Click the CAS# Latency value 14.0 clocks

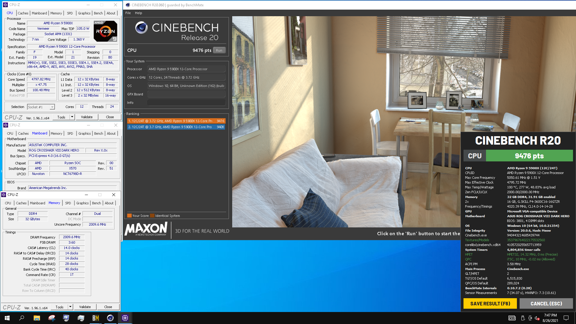72,248
